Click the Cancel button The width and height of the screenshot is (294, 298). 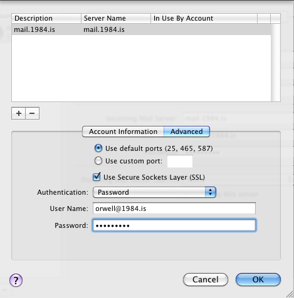click(206, 279)
